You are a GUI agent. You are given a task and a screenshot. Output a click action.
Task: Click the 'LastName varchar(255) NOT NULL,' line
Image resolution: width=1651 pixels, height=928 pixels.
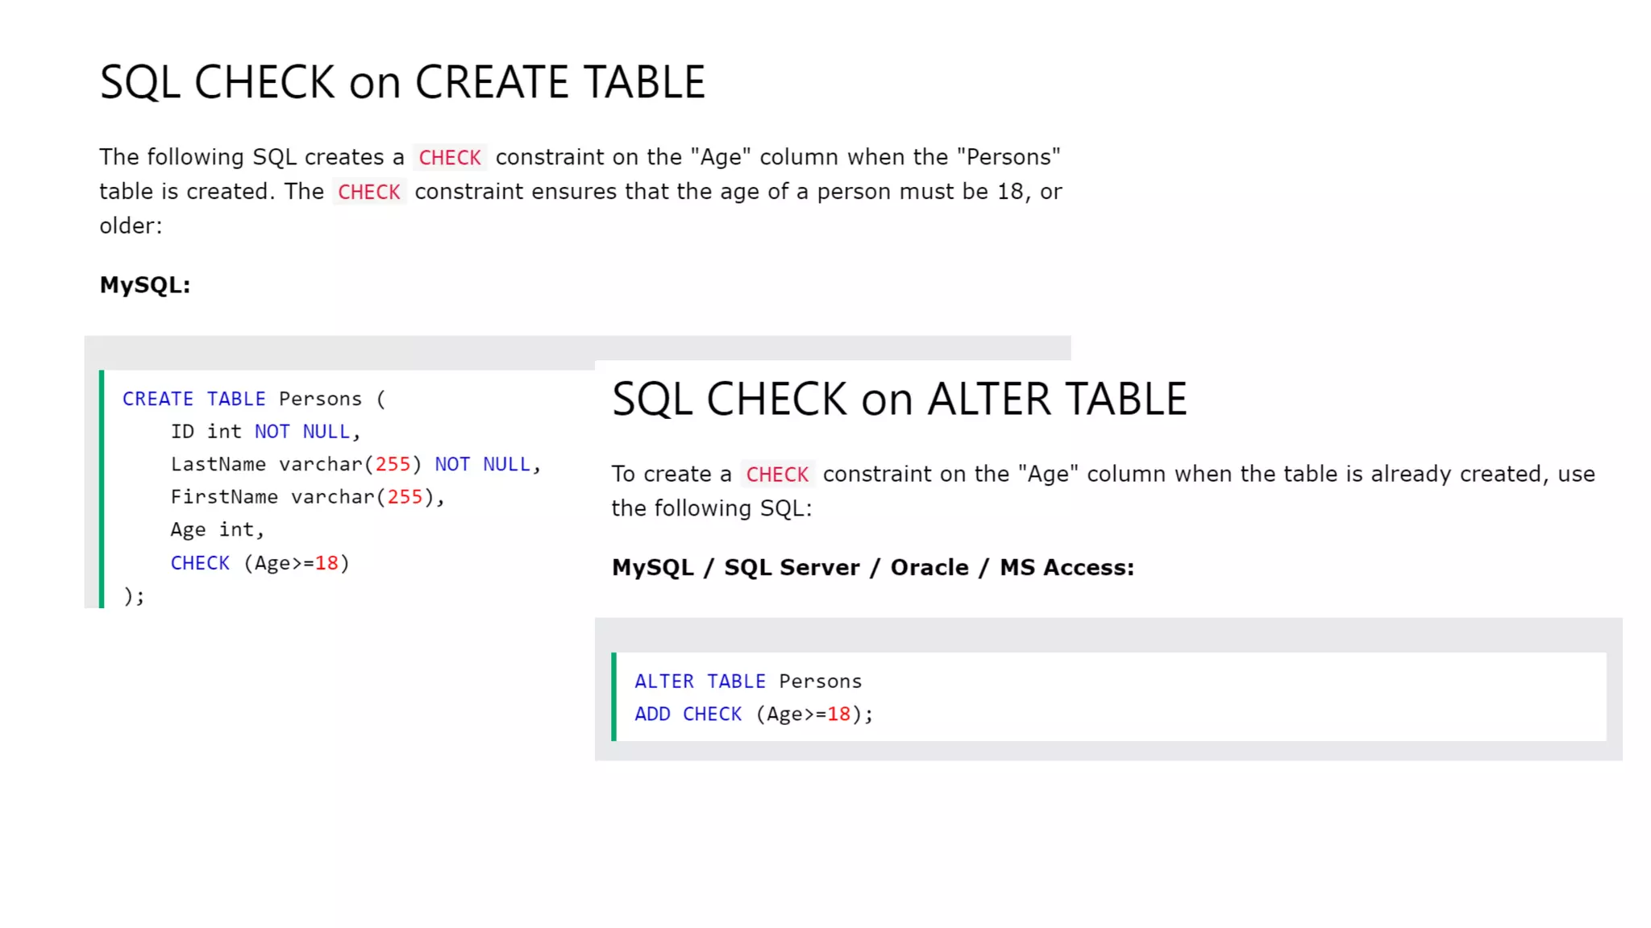[x=355, y=465]
